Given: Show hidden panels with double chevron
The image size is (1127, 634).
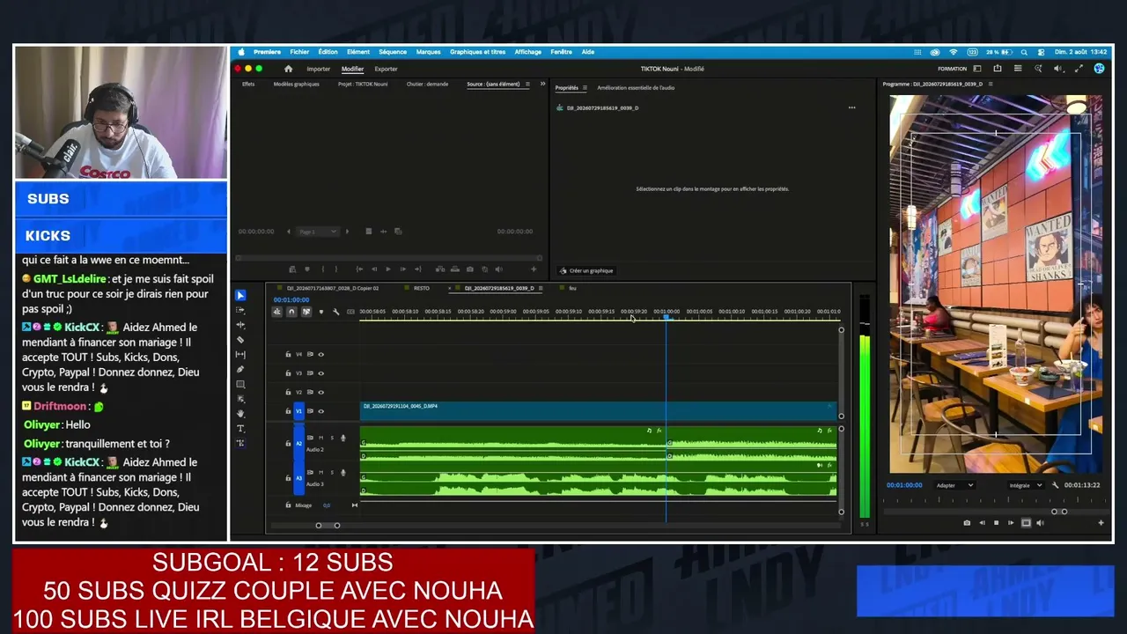Looking at the screenshot, I should pyautogui.click(x=542, y=85).
